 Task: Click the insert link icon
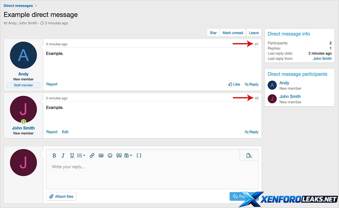click(92, 156)
